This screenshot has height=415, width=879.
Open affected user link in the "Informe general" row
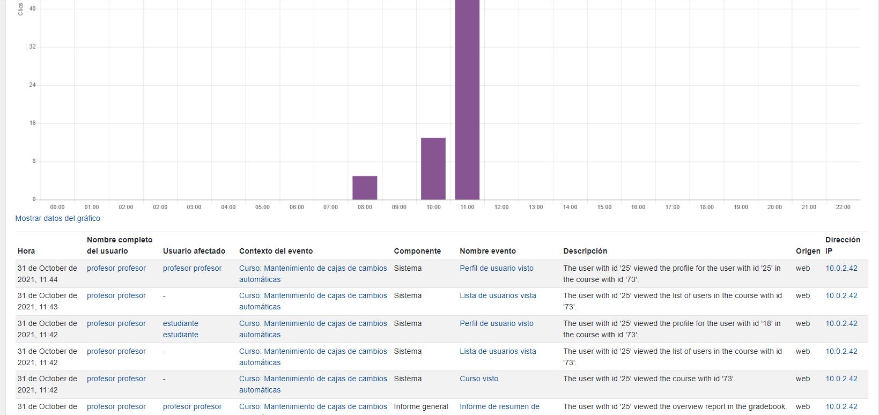(x=192, y=406)
